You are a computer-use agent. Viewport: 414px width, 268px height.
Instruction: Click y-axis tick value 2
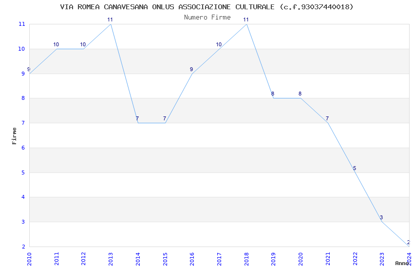pyautogui.click(x=23, y=247)
